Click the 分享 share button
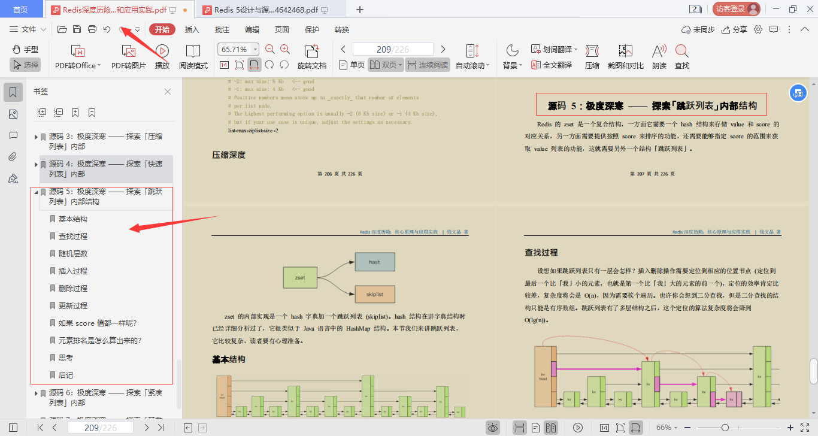 (x=735, y=29)
